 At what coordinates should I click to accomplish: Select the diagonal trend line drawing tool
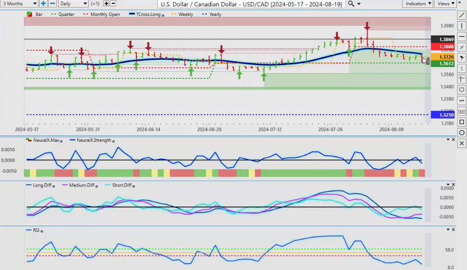click(461, 15)
